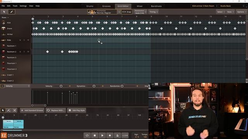Open the Studio Basic preset selector

click(232, 6)
